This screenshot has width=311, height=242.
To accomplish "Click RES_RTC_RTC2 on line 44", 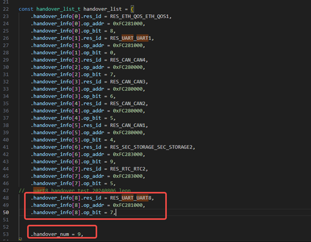I will click(127, 169).
